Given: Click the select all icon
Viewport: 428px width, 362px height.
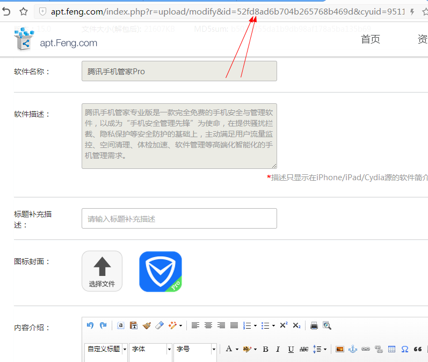Looking at the screenshot, I should 121,325.
